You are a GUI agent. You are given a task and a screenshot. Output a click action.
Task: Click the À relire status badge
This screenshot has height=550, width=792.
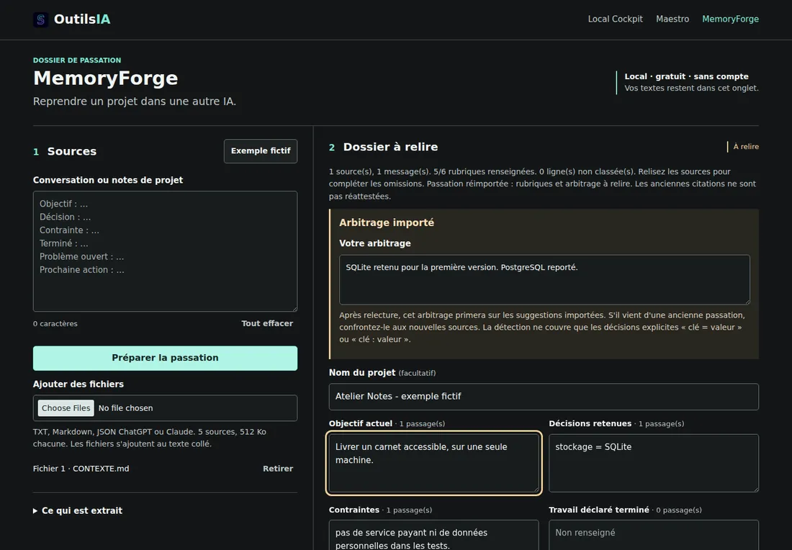[744, 146]
